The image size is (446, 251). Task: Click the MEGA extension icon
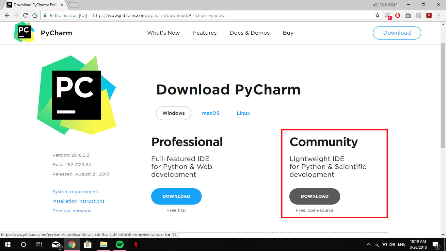[428, 15]
